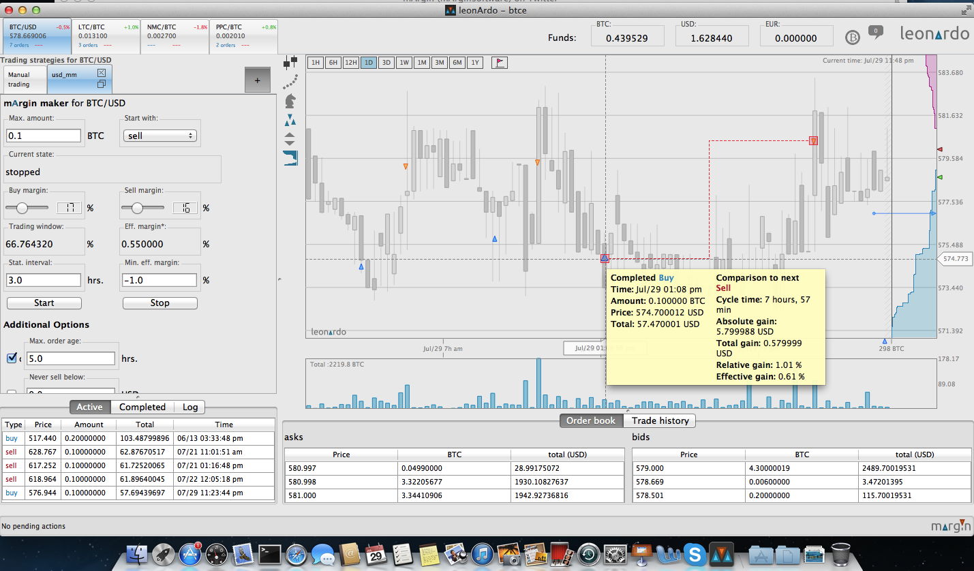Click the Stat. interval field with 3.0
This screenshot has width=974, height=571.
44,280
